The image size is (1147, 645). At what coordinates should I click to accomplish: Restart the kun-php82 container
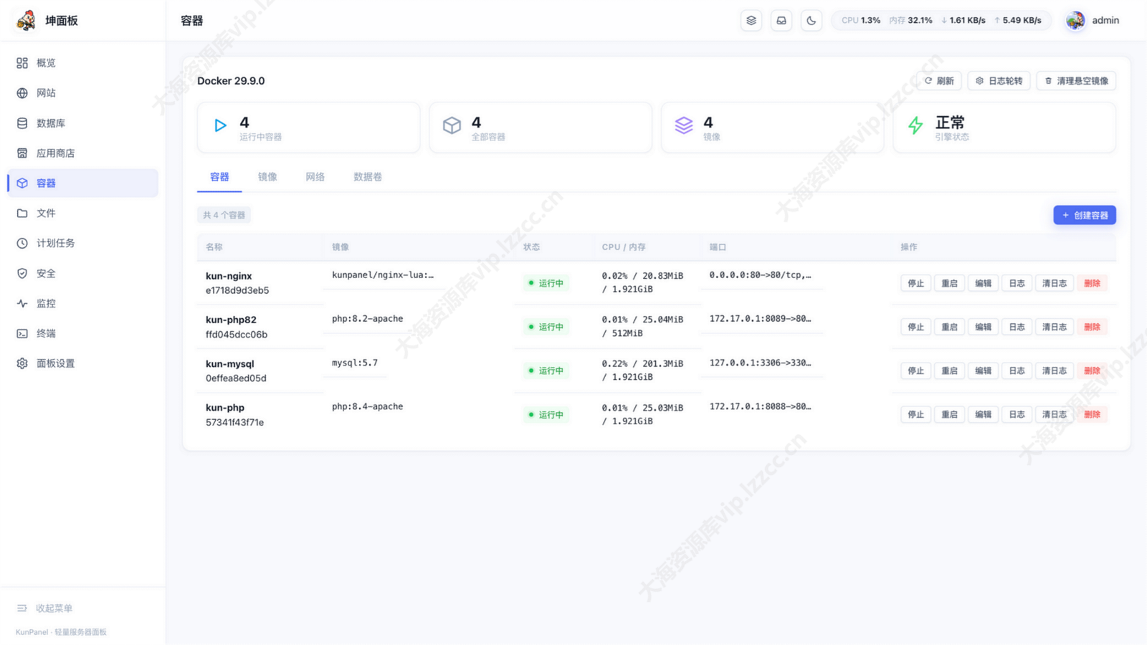click(949, 327)
